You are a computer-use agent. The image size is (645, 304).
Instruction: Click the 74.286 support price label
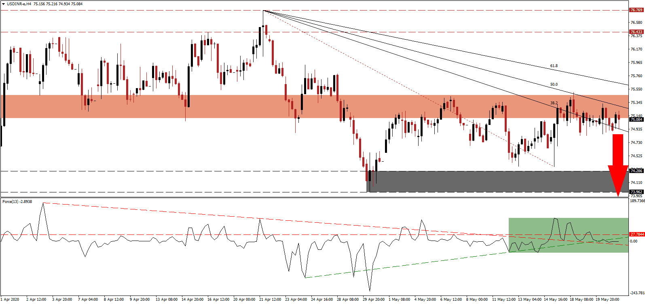click(x=636, y=171)
